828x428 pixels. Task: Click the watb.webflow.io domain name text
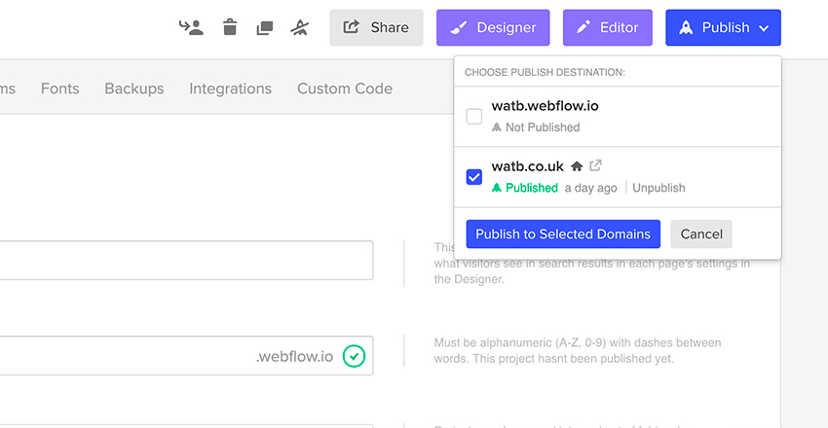tap(545, 106)
